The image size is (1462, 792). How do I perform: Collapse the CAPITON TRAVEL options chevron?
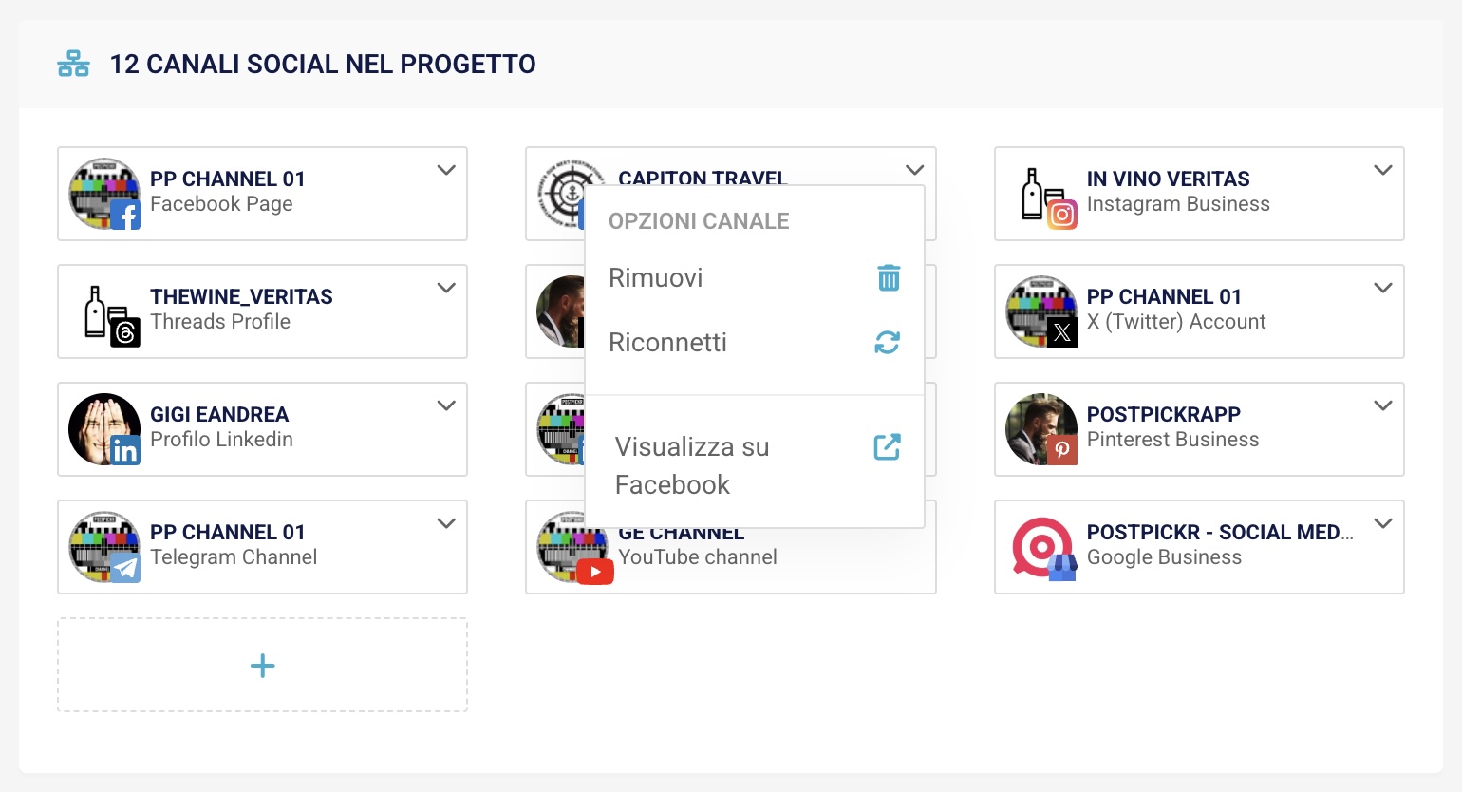click(x=914, y=171)
